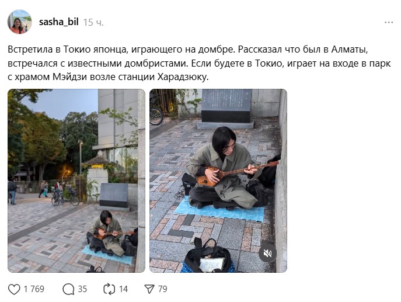Viewport: 401px width, 302px height.
Task: Like the post with the heart icon
Action: click(14, 289)
